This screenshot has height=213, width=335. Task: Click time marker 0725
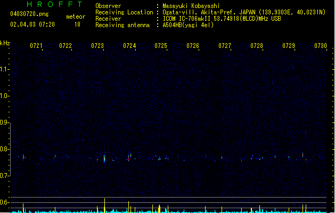(x=161, y=45)
